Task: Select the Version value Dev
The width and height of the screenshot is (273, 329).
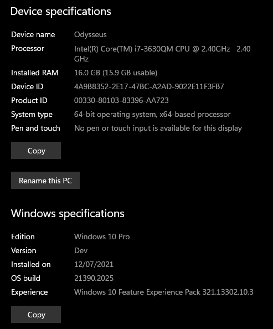Action: (81, 250)
